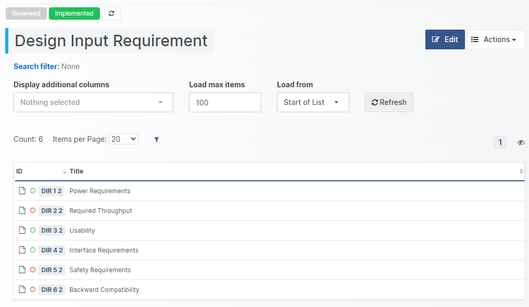
Task: Open the Search filter link
Action: click(x=36, y=66)
